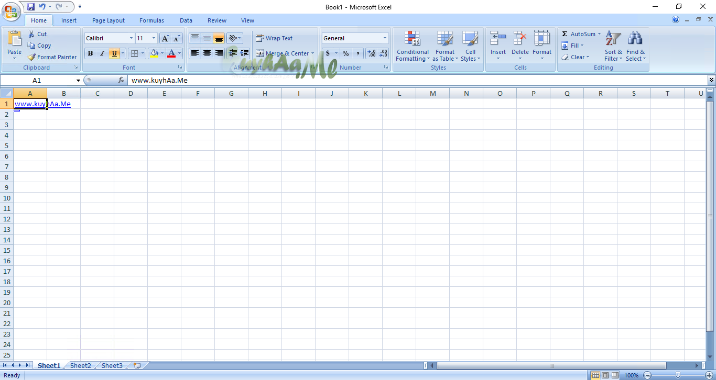The image size is (716, 380).
Task: Open Microsoft Excel Help question mark
Action: tap(676, 20)
